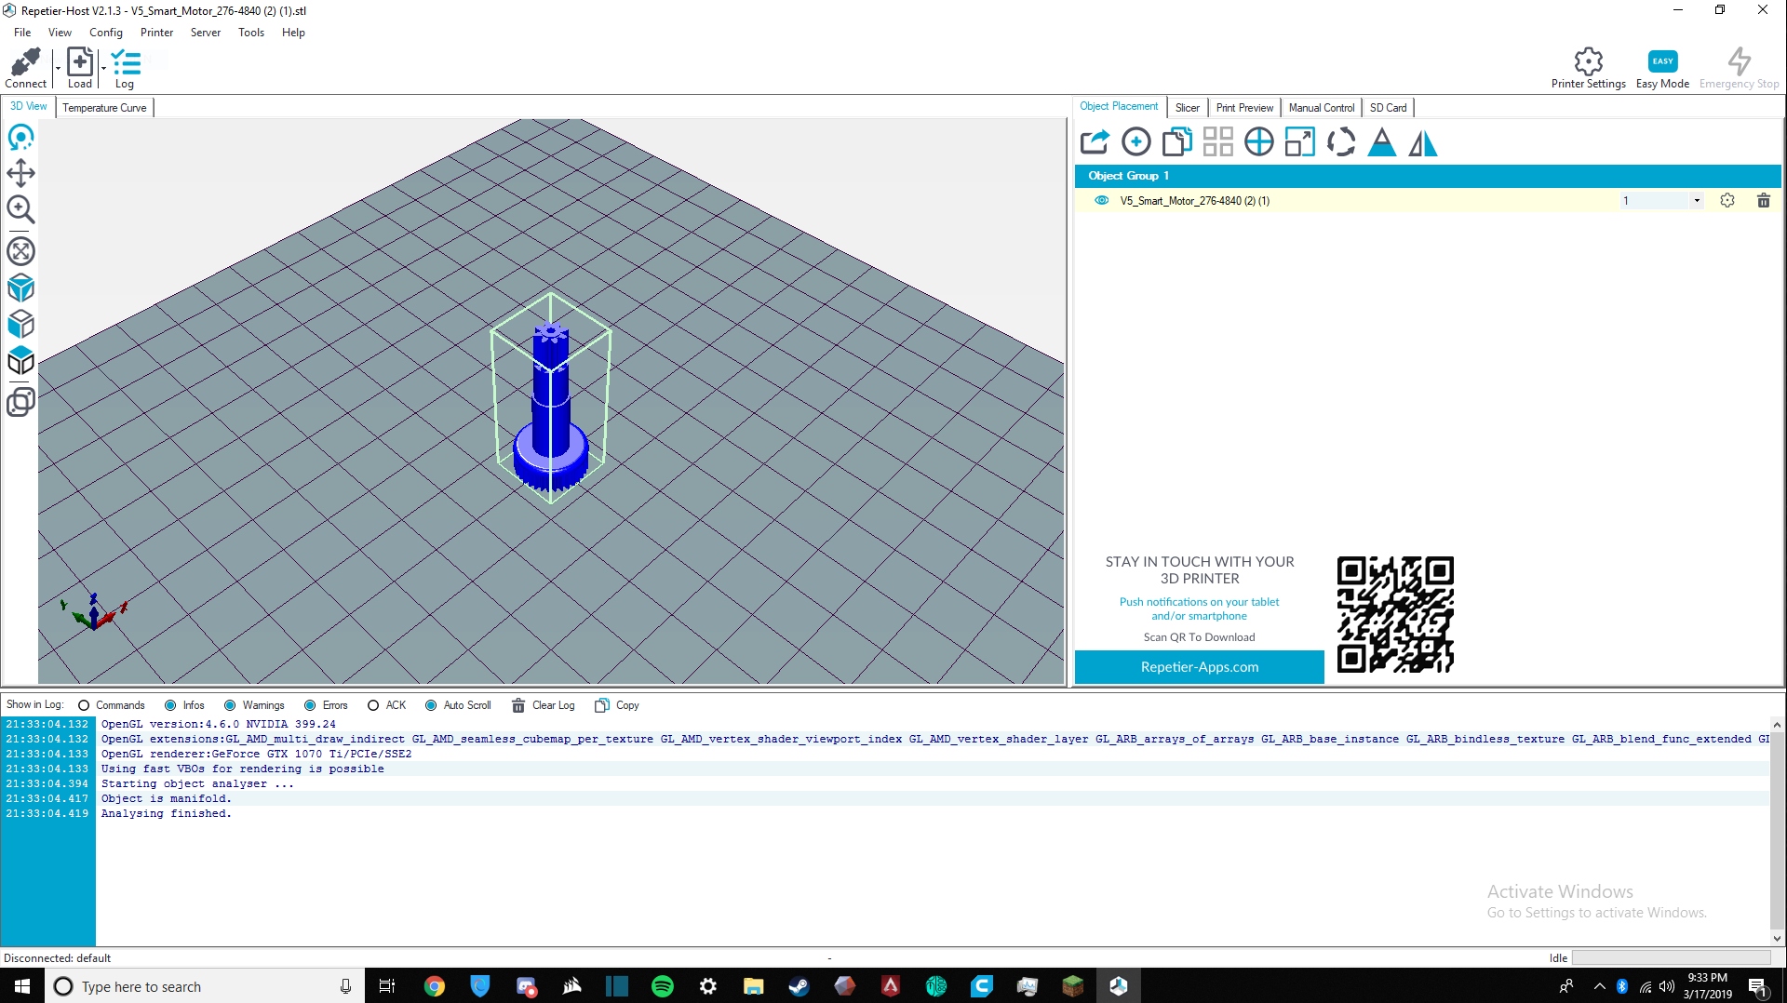Viewport: 1787px width, 1003px height.
Task: Expand the Connect button dropdown arrow
Action: [x=58, y=68]
